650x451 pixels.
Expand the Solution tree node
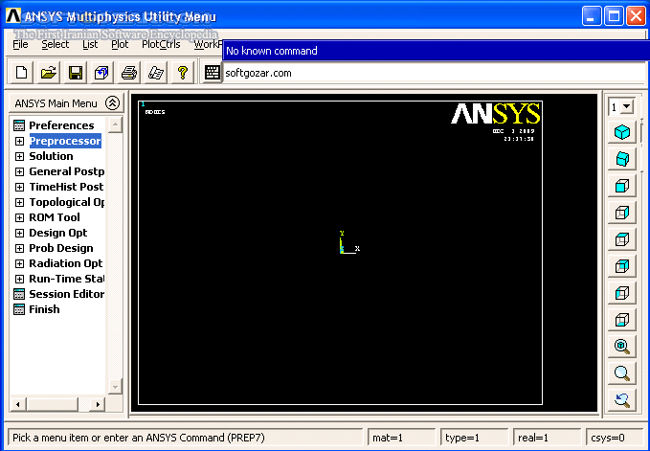(19, 156)
